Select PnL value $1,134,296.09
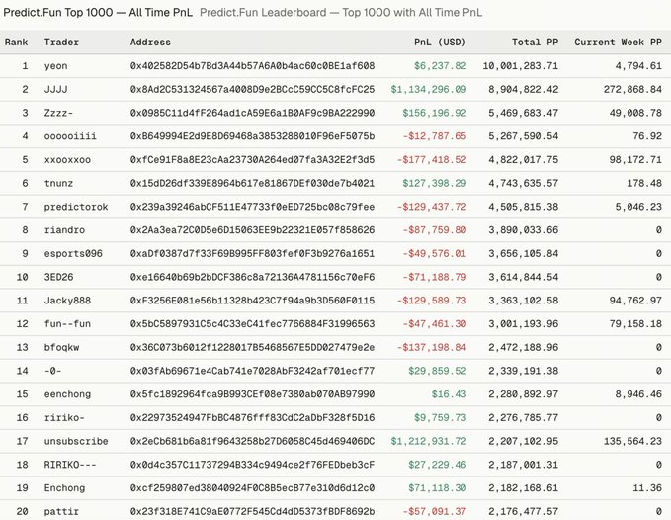The height and width of the screenshot is (520, 671). (428, 89)
